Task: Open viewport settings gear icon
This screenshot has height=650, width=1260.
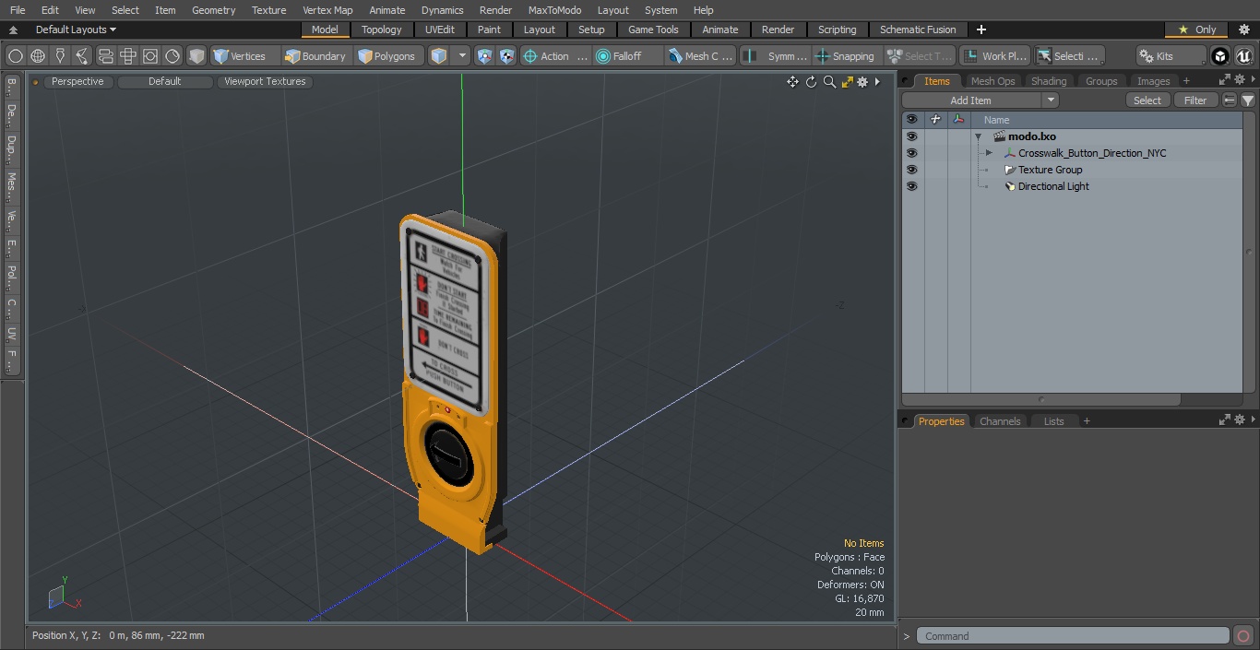Action: [x=862, y=82]
